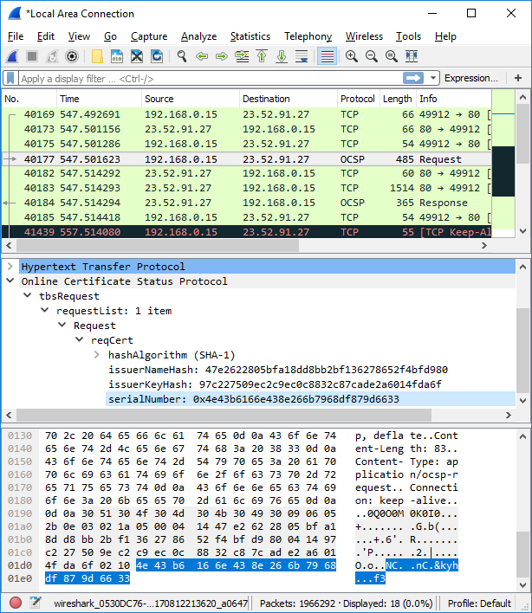Restart the current capture
This screenshot has width=532, height=613.
(x=52, y=56)
